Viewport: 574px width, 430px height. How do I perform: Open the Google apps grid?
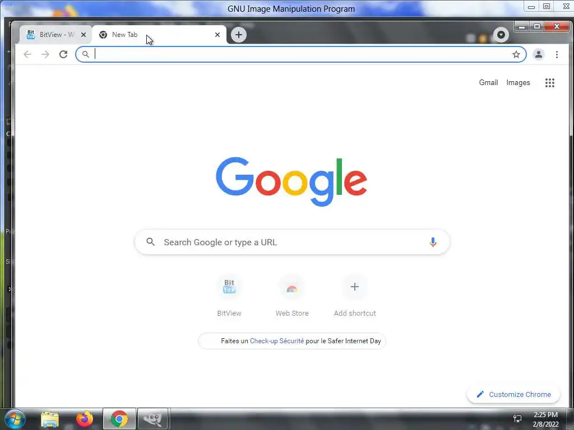[550, 83]
